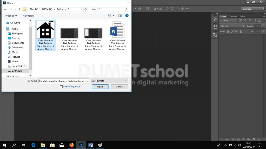This screenshot has width=266, height=149.
Task: Click the Image Sequence label link
Action: [x=71, y=86]
